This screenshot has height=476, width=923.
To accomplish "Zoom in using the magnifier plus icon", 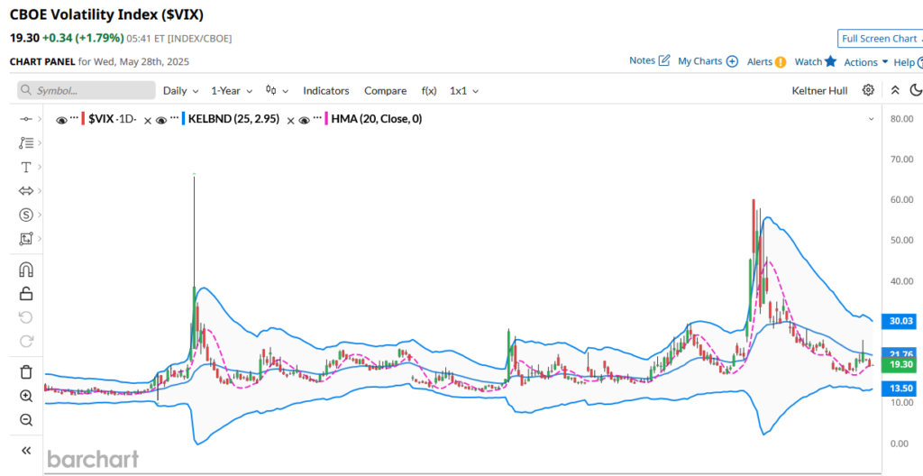I will tap(26, 396).
